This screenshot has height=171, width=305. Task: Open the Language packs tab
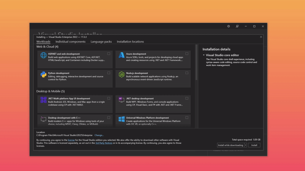(x=101, y=41)
